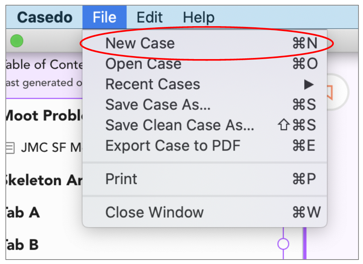This screenshot has width=363, height=264.
Task: Open the Tab B section
Action: pyautogui.click(x=22, y=245)
